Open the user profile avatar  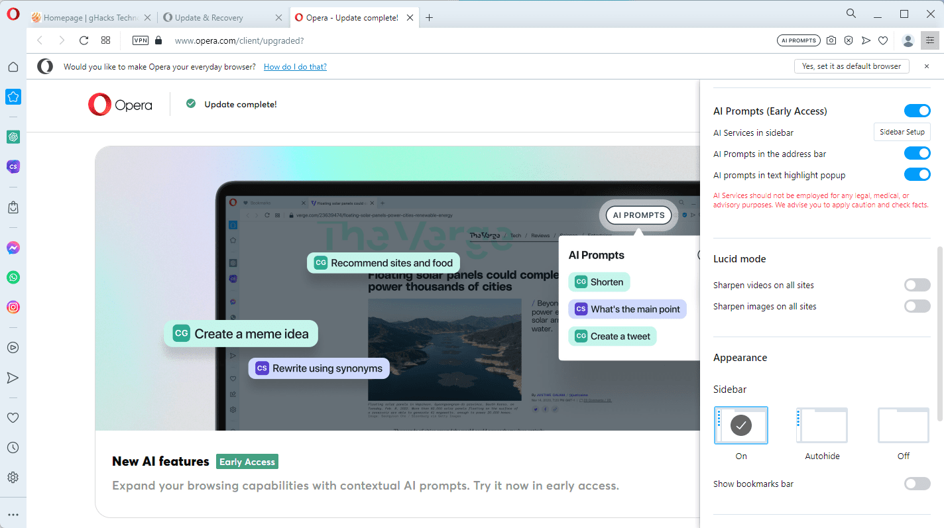coord(908,40)
